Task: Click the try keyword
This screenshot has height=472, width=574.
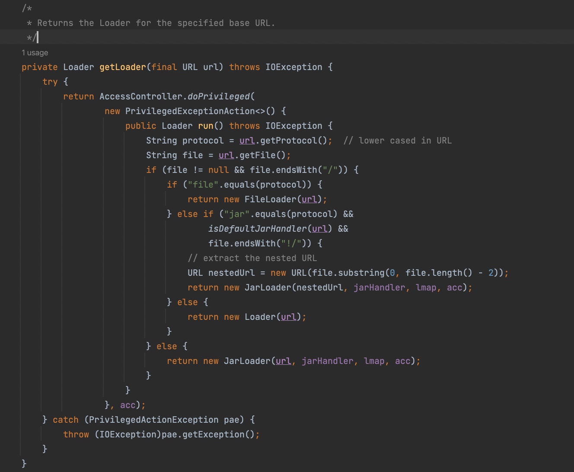Action: click(50, 82)
